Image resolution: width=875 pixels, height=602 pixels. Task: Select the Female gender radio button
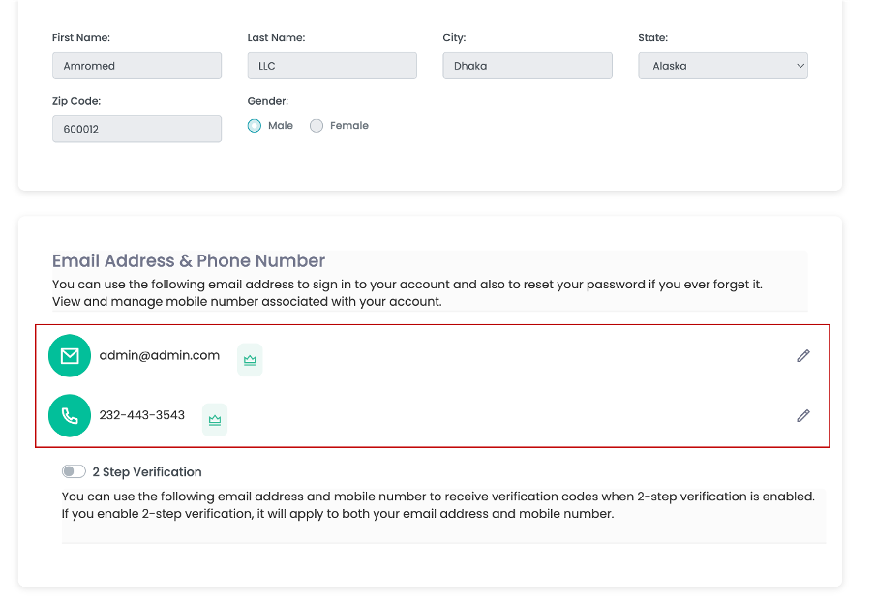[x=317, y=126]
